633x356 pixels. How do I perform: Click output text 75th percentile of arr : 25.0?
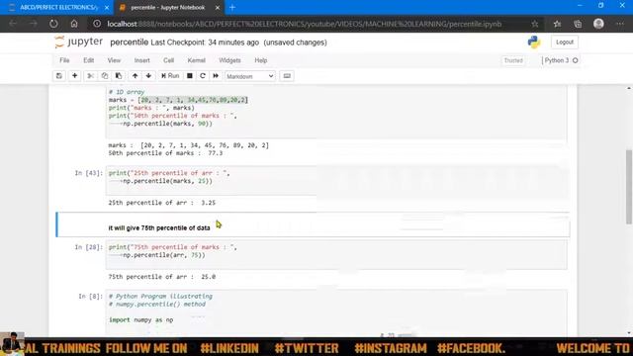tap(162, 277)
